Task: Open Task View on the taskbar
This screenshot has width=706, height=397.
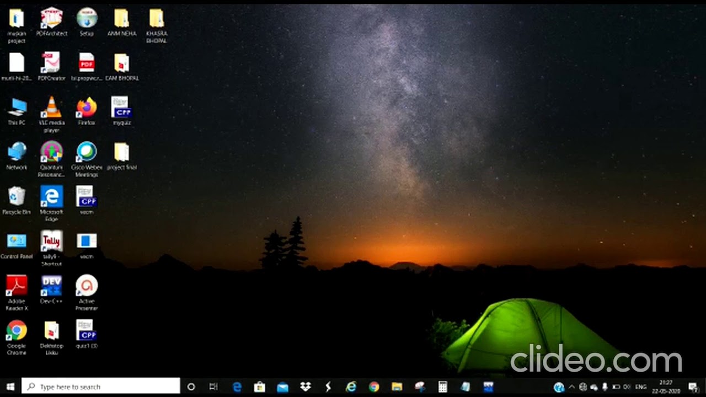Action: pyautogui.click(x=213, y=387)
